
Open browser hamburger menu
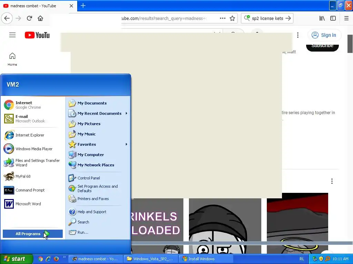346,18
